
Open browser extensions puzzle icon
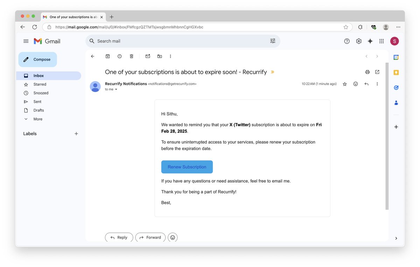360,27
